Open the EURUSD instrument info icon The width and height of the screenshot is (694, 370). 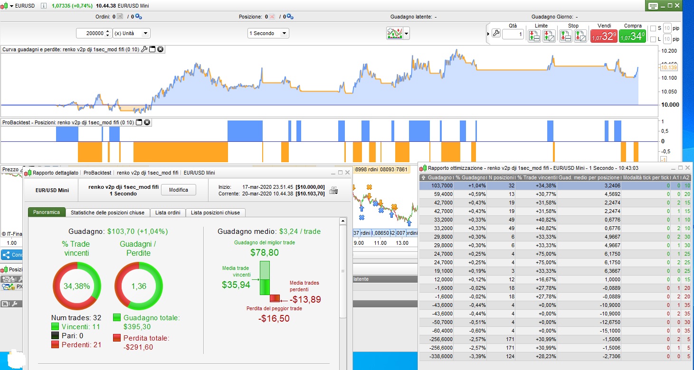point(43,6)
